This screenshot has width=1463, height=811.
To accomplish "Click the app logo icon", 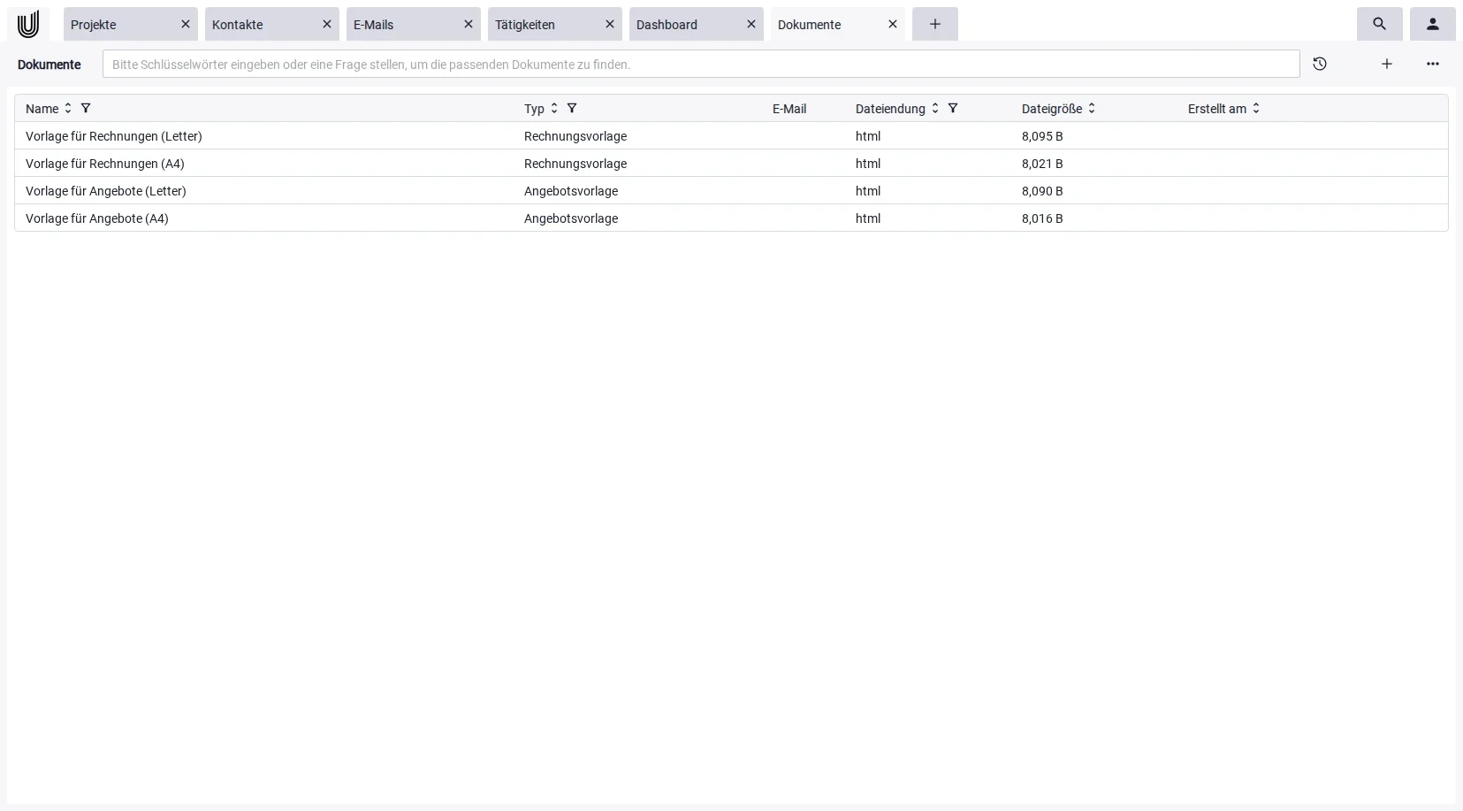I will coord(28,24).
